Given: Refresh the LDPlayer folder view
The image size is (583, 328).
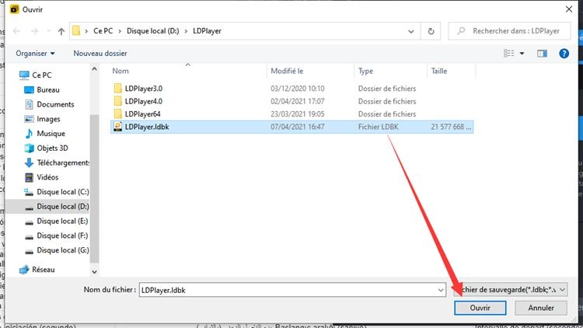Looking at the screenshot, I should point(431,31).
